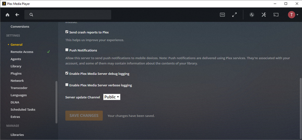Screen dimensions: 302x140
Task: Enter fullscreen with the expand arrows icon
Action: click(x=234, y=15)
